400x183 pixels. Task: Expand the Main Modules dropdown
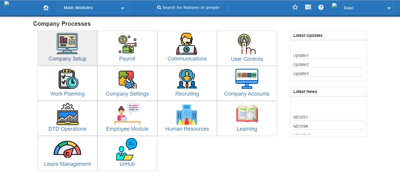(x=94, y=8)
